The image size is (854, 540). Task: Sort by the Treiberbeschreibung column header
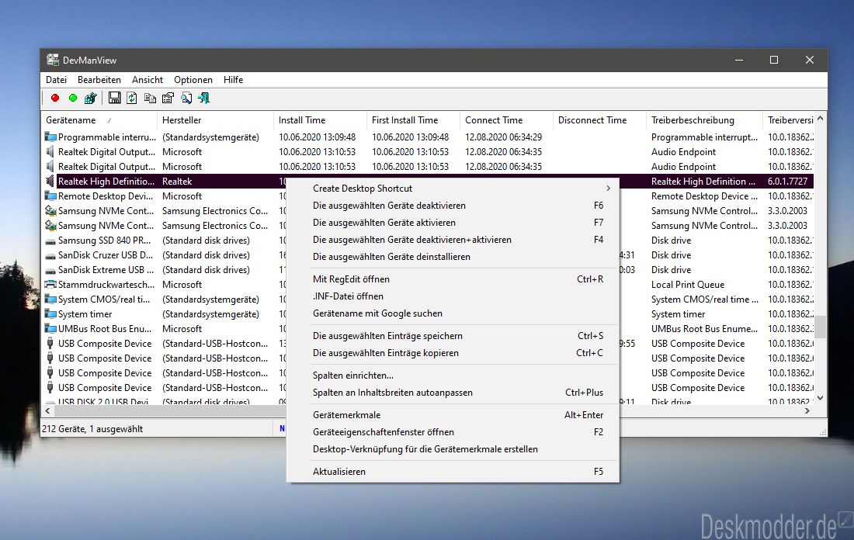(x=704, y=120)
